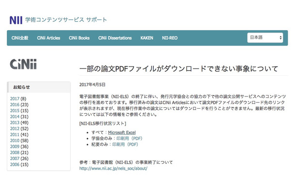Visit the nels_soc about URL link
This screenshot has height=194, width=296.
[112, 168]
